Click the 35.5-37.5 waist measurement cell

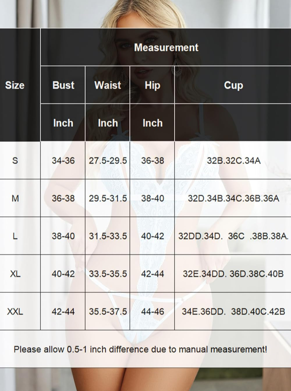108,311
